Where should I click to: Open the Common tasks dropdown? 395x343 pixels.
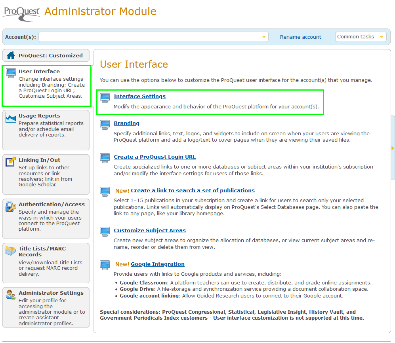tap(361, 37)
